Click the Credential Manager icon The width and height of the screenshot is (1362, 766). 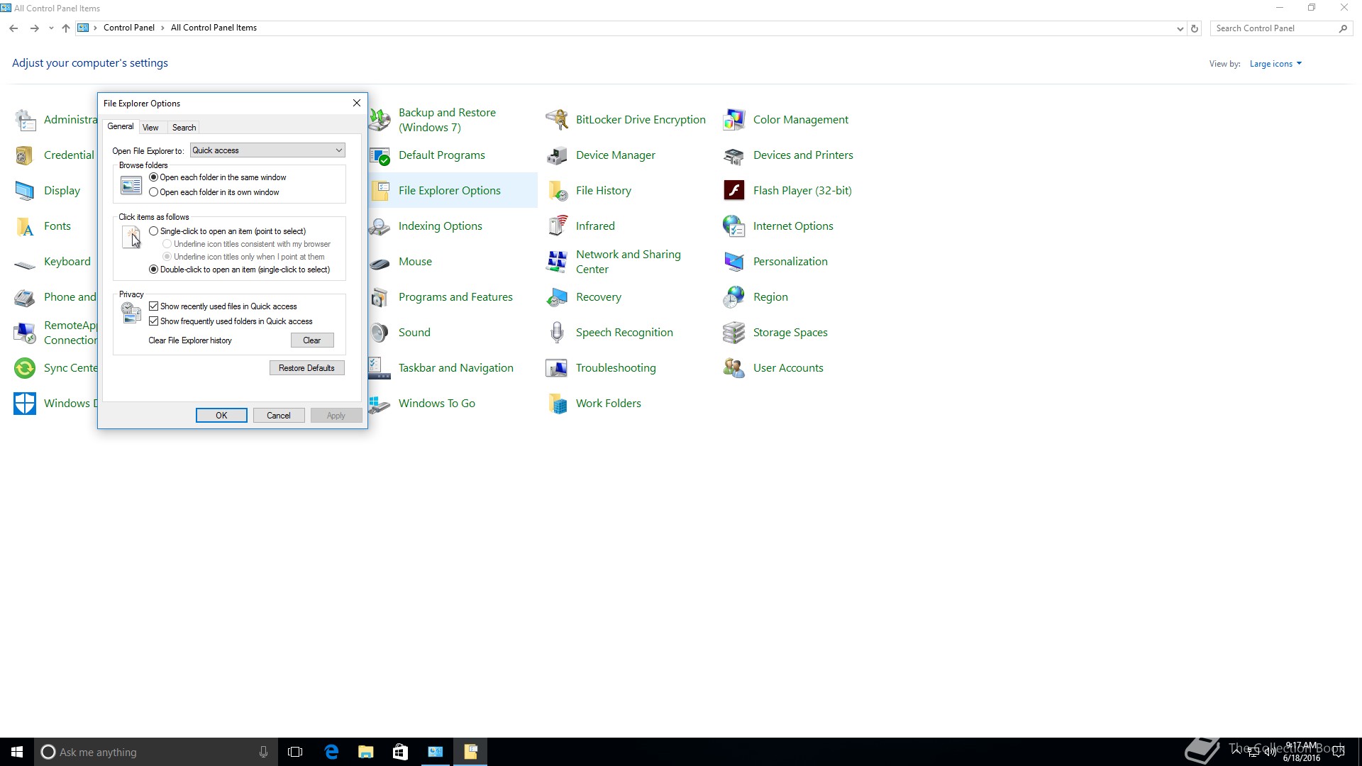point(25,155)
